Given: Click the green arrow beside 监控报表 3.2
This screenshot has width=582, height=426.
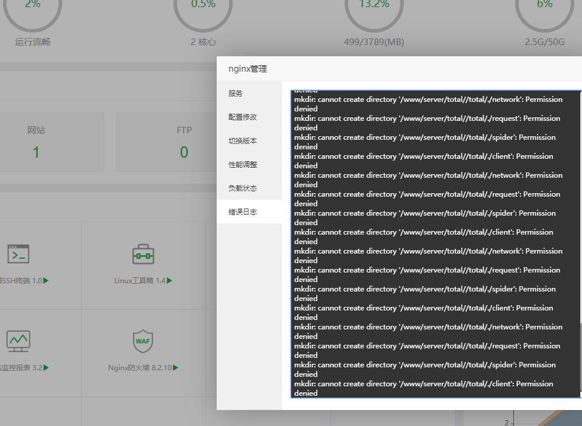Looking at the screenshot, I should (x=46, y=367).
